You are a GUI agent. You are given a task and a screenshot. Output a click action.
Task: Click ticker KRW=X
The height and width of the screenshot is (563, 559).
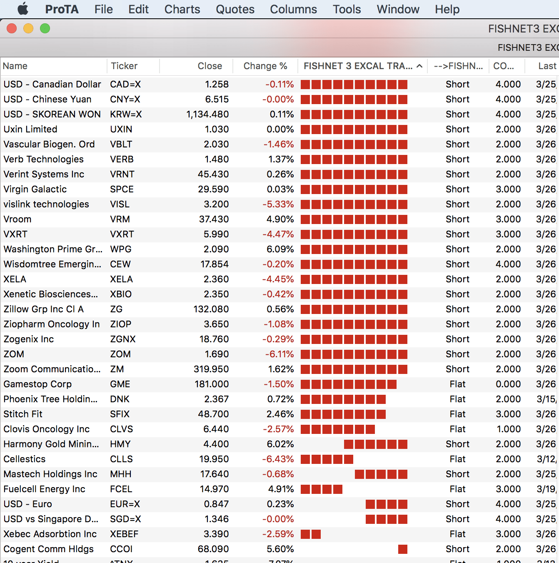[126, 114]
